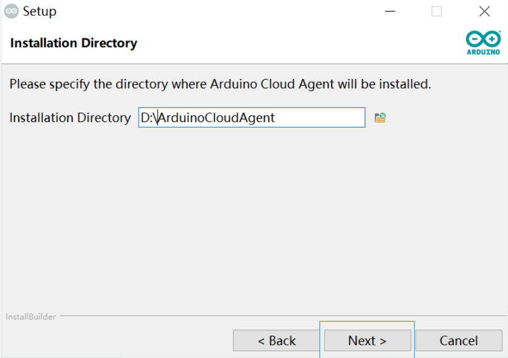Image resolution: width=508 pixels, height=358 pixels.
Task: Return with the Back button
Action: (x=276, y=340)
